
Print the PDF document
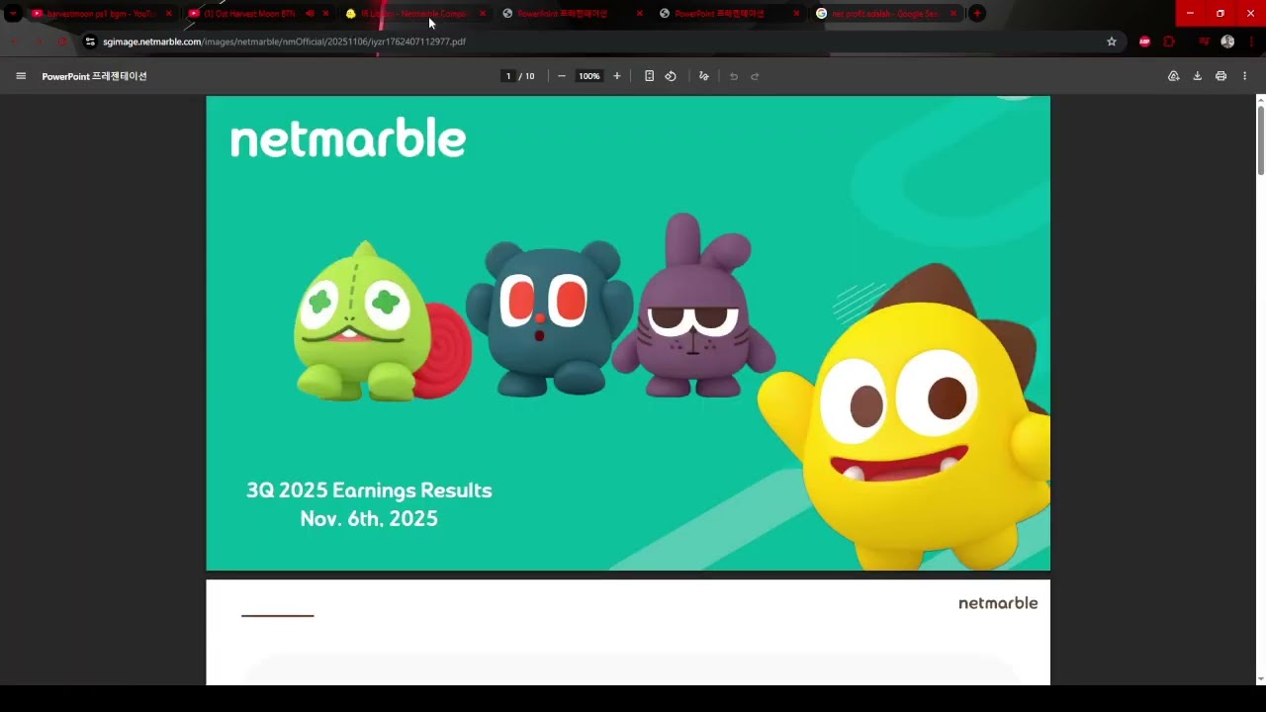pos(1221,76)
